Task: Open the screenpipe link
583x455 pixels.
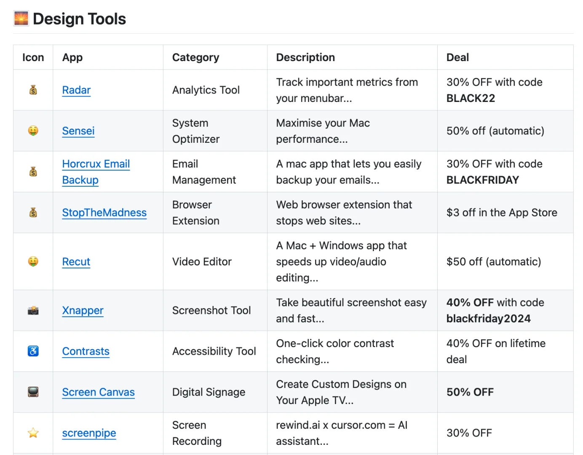Action: pos(89,433)
